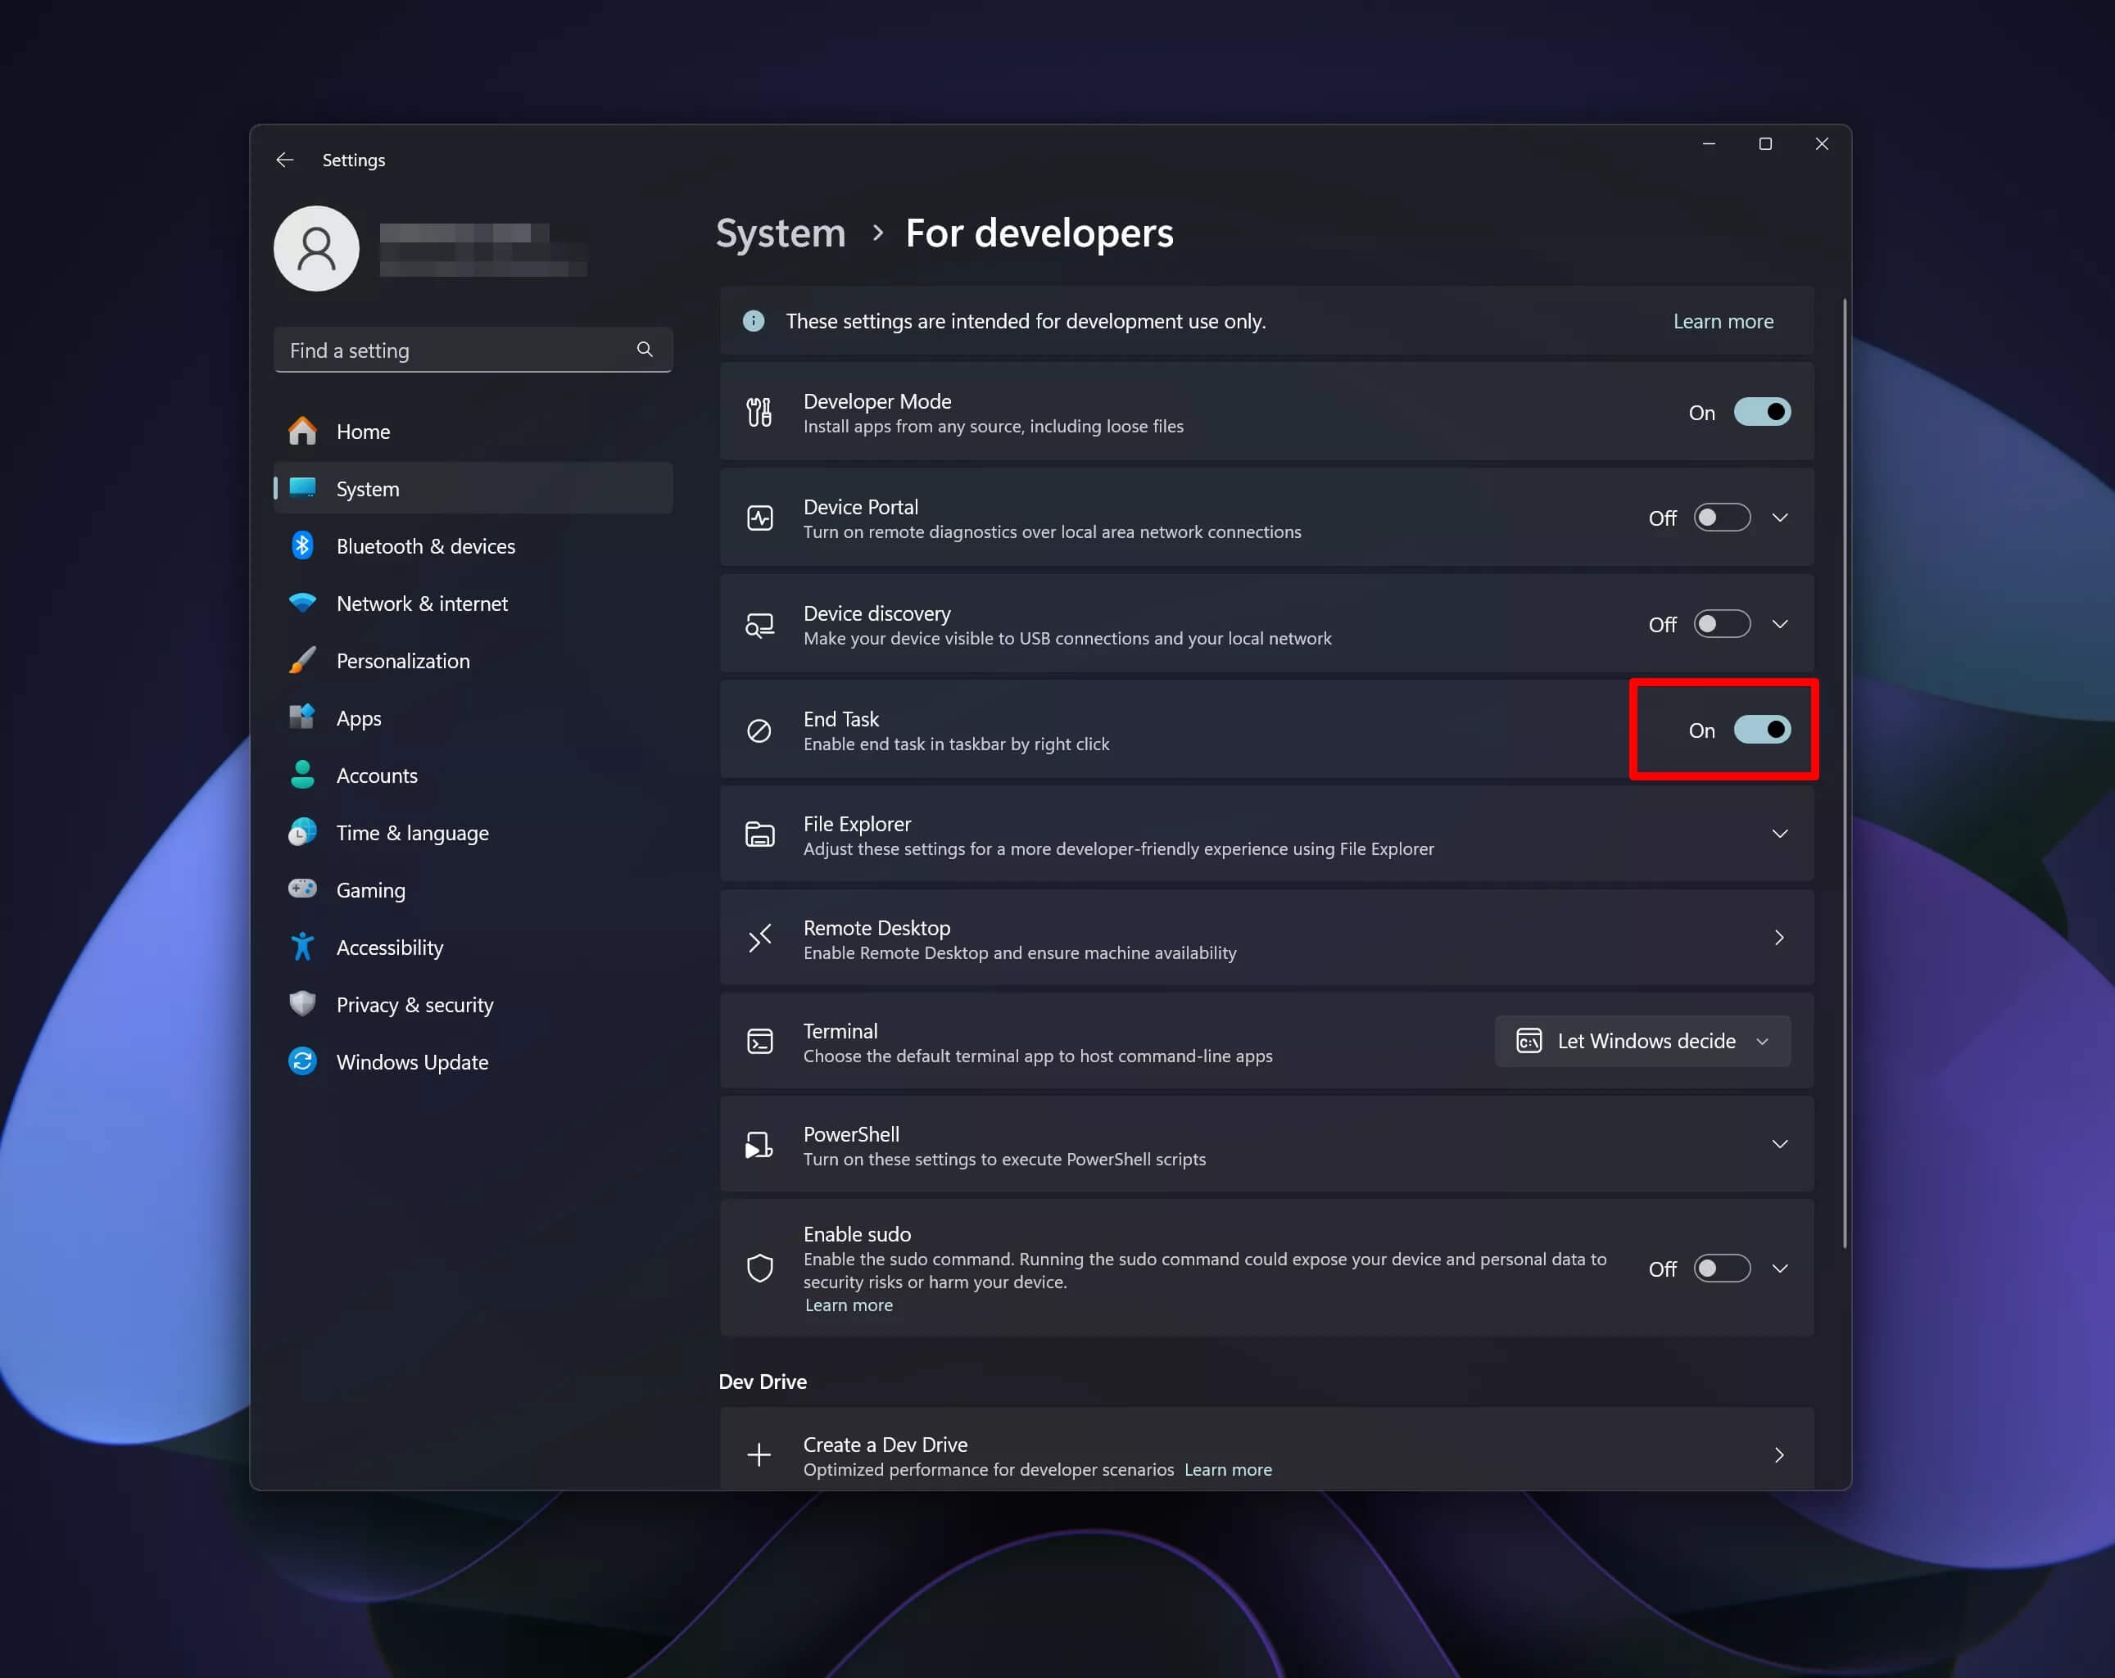The height and width of the screenshot is (1678, 2115).
Task: Click the PowerShell script icon
Action: (x=759, y=1145)
